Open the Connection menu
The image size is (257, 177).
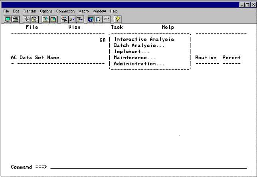coord(65,11)
